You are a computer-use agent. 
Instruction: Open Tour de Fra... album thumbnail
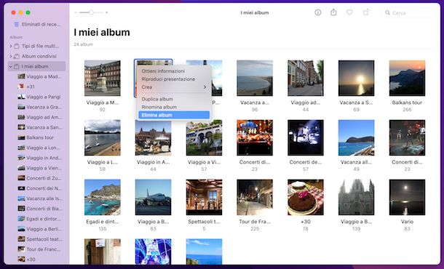pos(255,197)
